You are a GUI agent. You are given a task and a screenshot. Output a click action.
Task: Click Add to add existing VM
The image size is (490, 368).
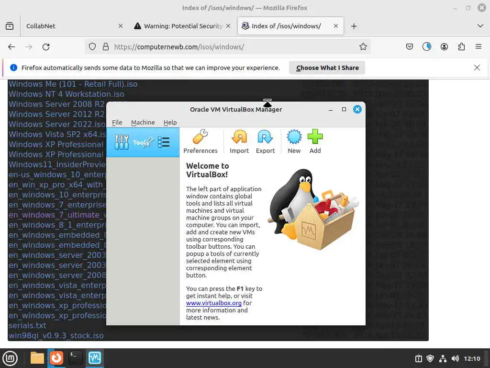(315, 141)
